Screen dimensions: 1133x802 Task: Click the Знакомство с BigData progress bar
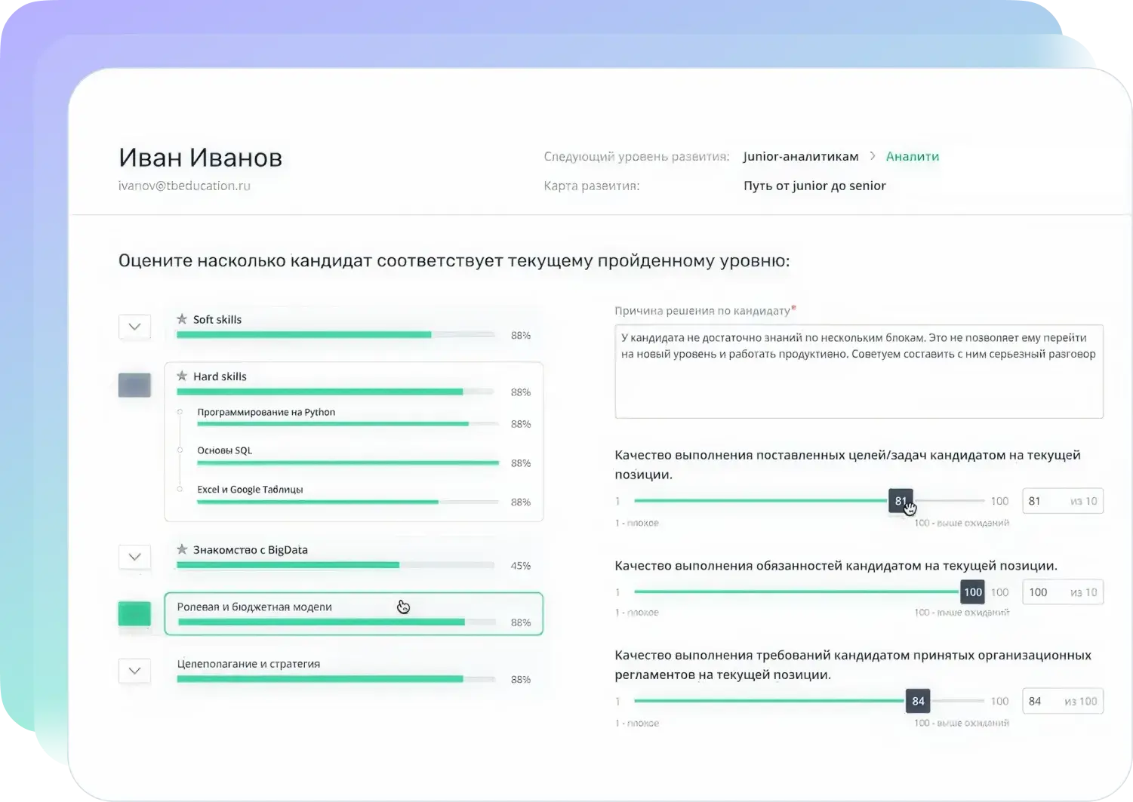[x=335, y=565]
